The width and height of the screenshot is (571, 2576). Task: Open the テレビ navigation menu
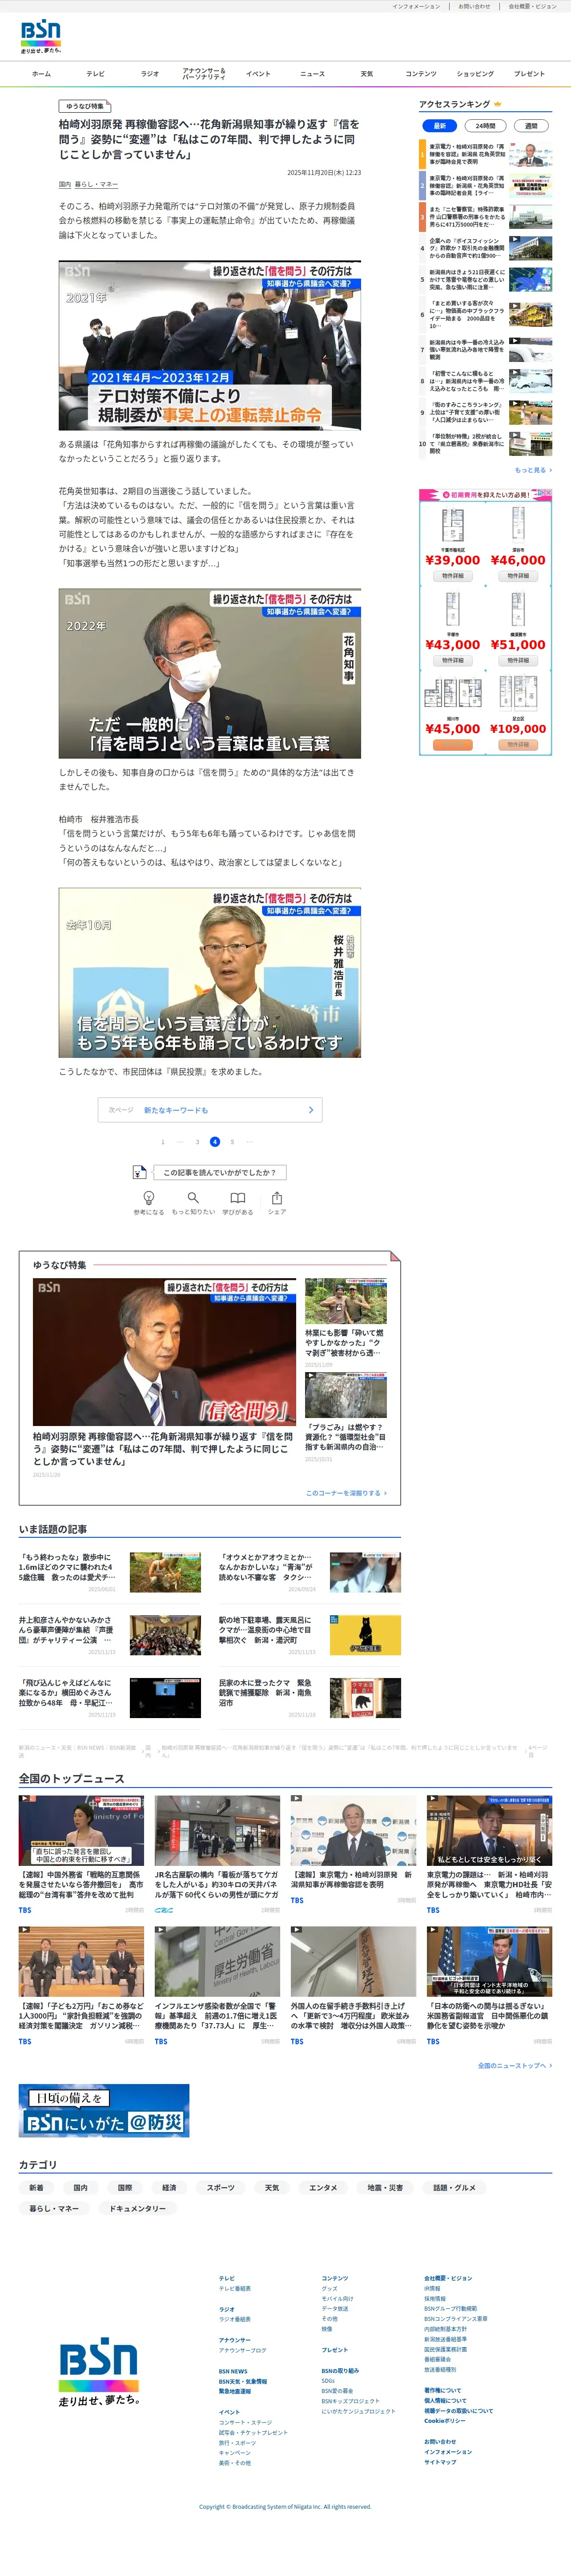[95, 74]
